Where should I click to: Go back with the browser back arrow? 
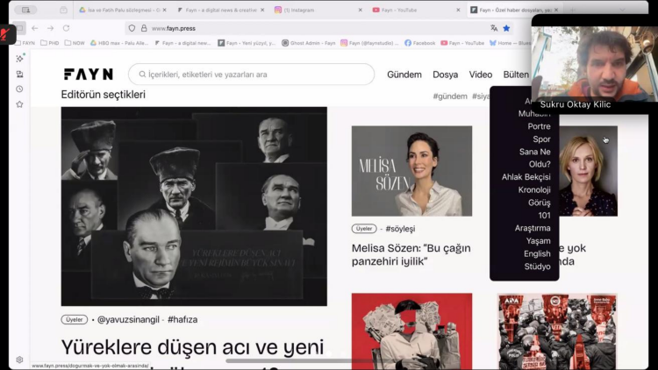[35, 28]
